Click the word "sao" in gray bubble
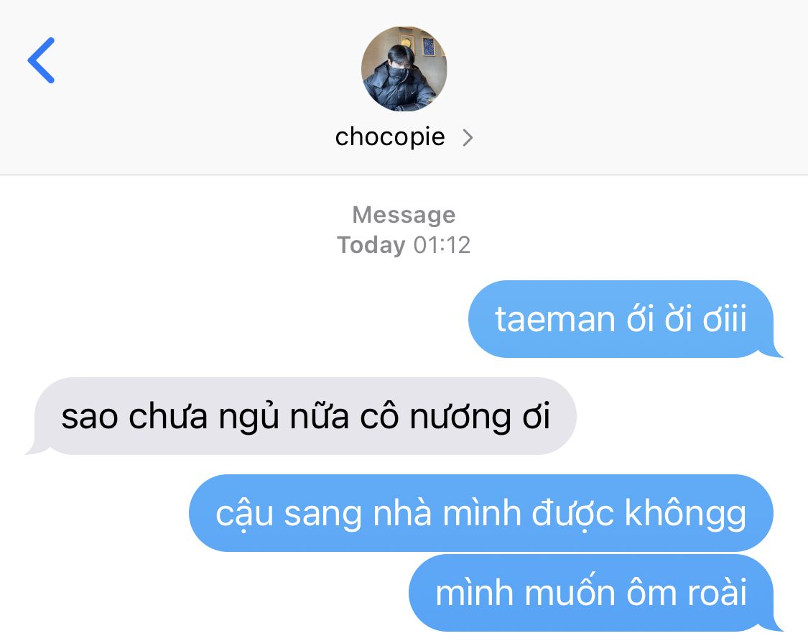This screenshot has height=641, width=808. click(90, 418)
